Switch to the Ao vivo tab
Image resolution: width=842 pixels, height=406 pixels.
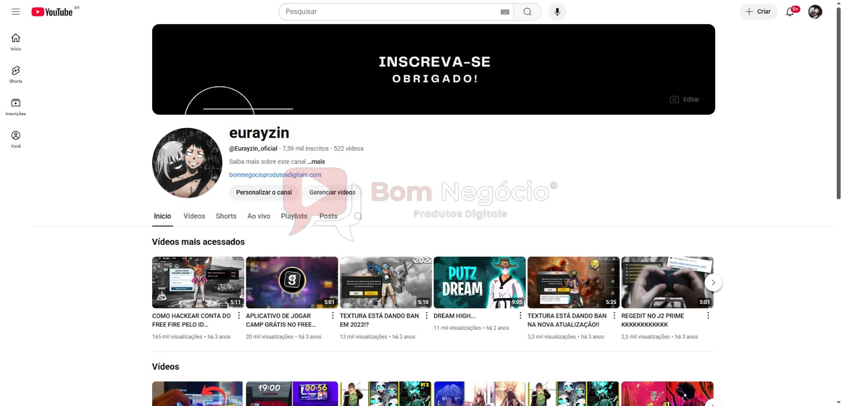click(259, 216)
